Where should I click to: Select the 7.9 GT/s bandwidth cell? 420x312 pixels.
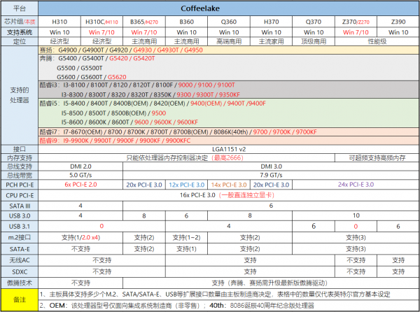tap(271, 176)
